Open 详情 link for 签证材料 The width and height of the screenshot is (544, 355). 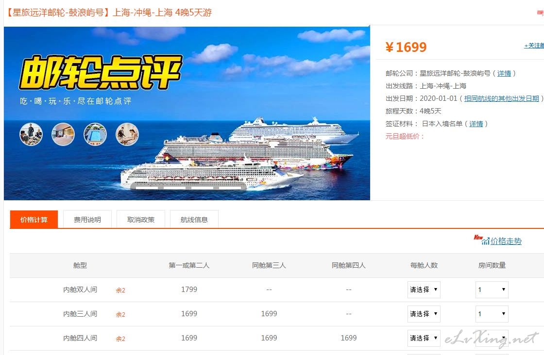[476, 124]
